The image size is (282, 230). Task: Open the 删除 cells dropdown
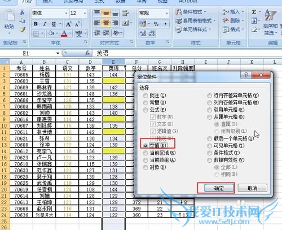click(x=233, y=20)
